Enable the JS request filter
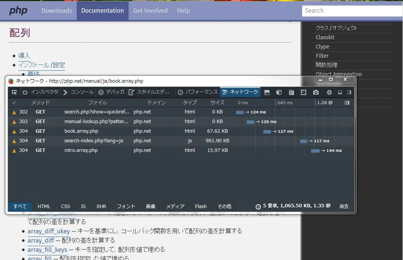This screenshot has width=403, height=260. click(83, 207)
